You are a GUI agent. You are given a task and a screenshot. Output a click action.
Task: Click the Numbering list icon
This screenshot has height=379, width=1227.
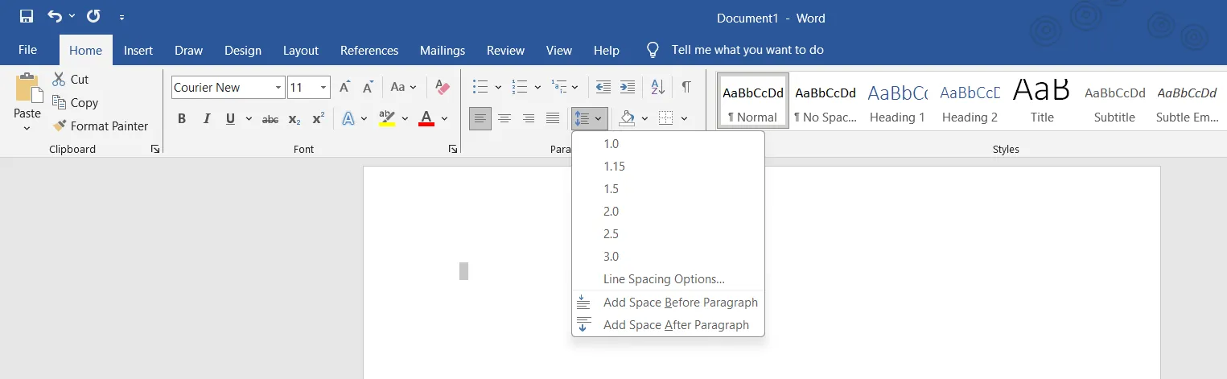(x=520, y=87)
